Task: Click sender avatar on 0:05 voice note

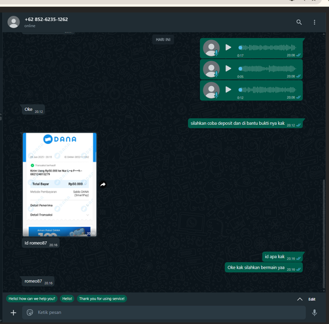Action: click(211, 69)
